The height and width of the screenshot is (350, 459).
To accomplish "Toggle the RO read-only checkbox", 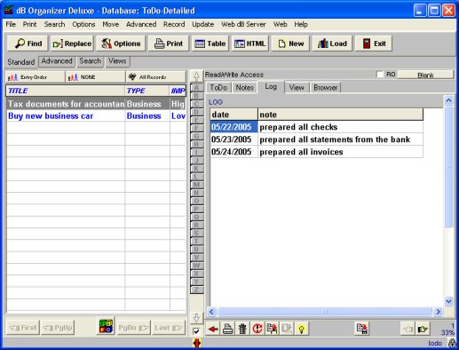I will [380, 75].
